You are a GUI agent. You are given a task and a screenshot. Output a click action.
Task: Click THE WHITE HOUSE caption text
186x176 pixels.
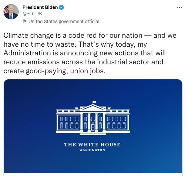[92, 145]
